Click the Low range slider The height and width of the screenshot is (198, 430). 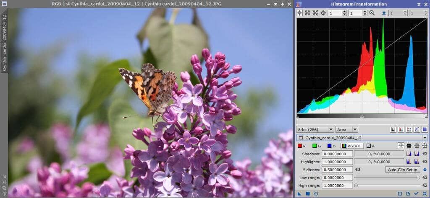tap(387, 177)
